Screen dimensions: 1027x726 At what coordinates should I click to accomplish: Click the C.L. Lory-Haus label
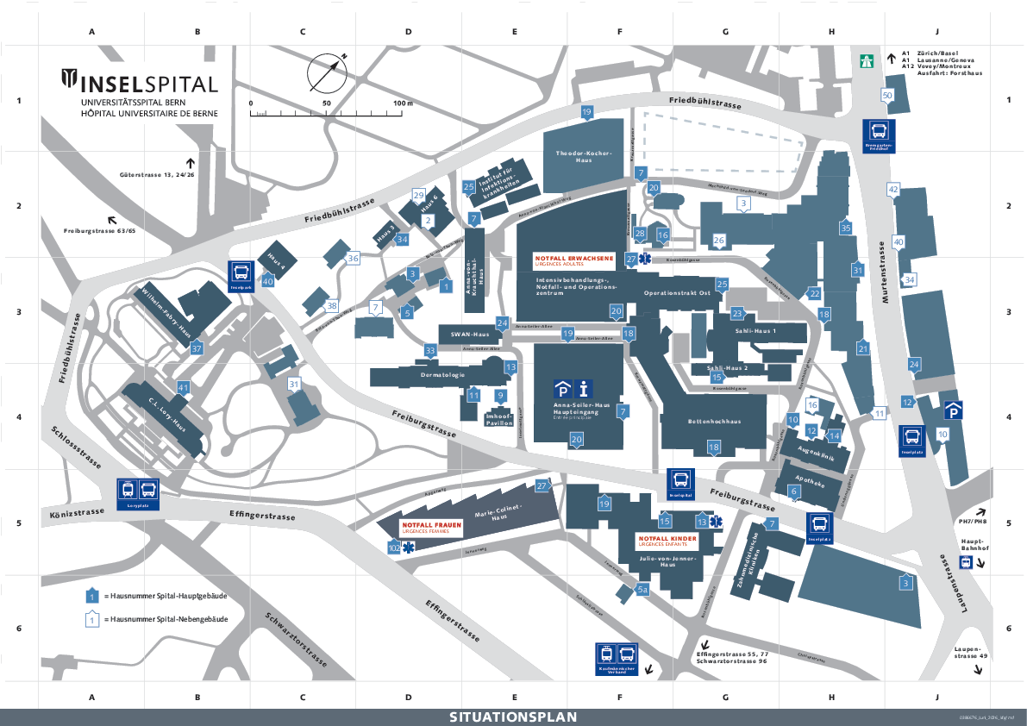coord(167,416)
